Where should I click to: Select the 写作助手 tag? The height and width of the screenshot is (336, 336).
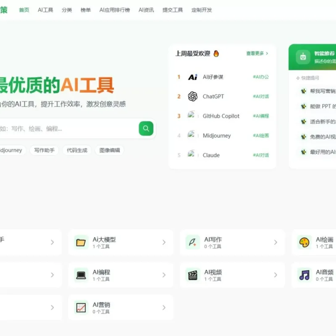coord(45,150)
